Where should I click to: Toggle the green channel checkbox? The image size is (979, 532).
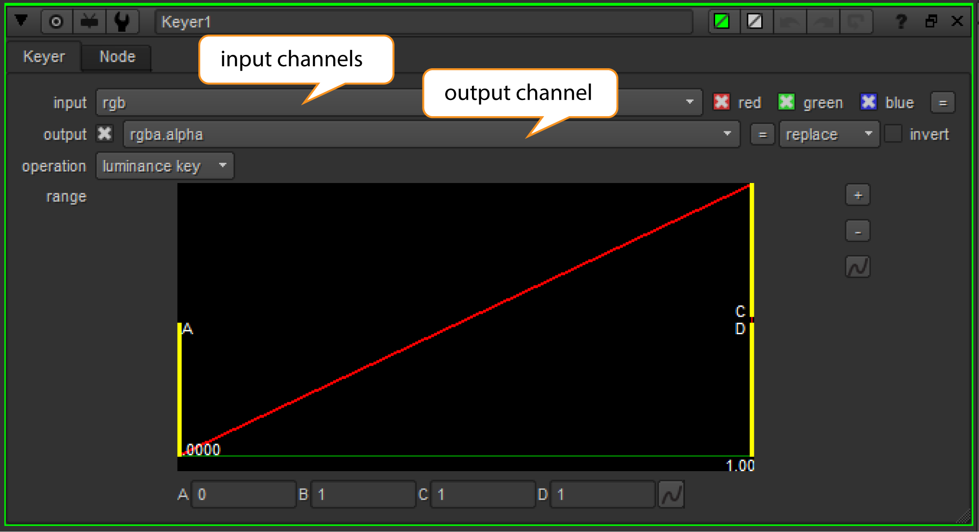click(x=786, y=102)
